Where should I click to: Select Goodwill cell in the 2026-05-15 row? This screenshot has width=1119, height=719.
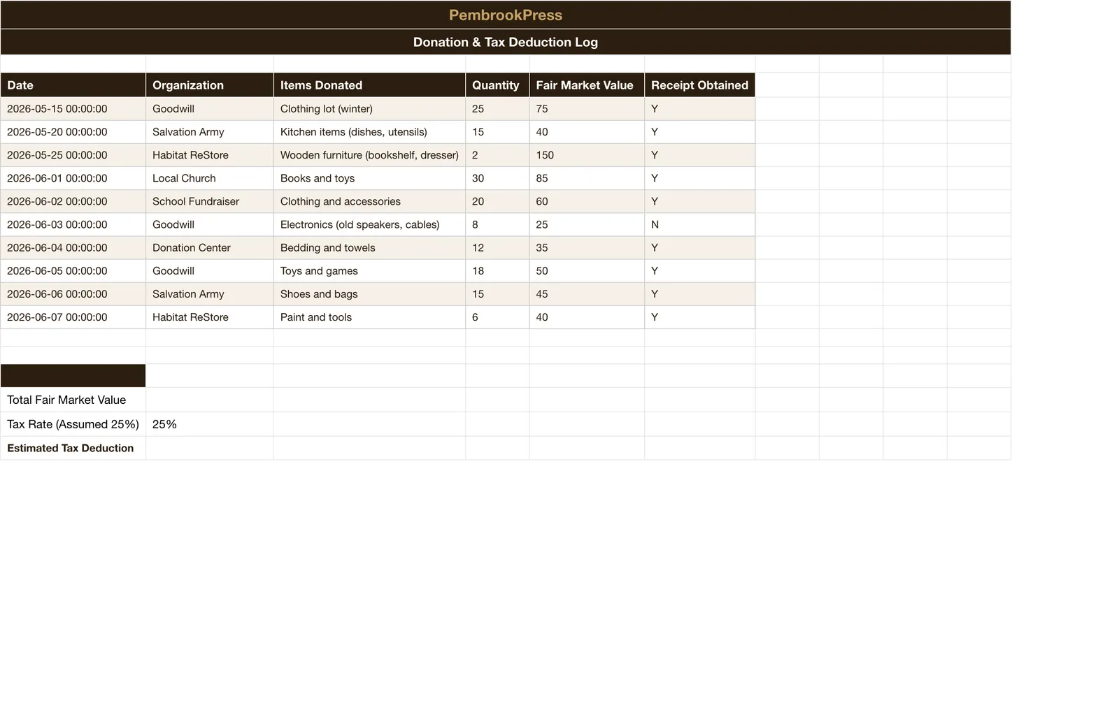(210, 109)
